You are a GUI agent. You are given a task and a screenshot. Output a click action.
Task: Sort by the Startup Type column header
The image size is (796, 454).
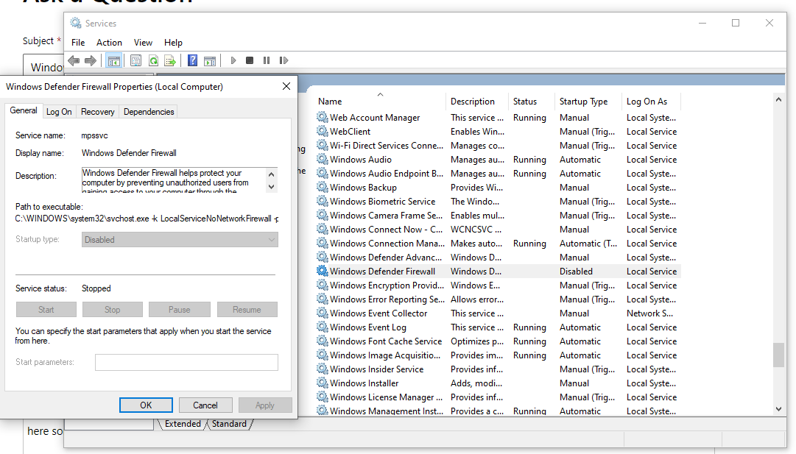588,102
